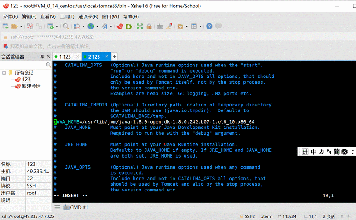Image resolution: width=356 pixels, height=220 pixels.
Task: Pin the 会话管理器 panel
Action: [42, 56]
